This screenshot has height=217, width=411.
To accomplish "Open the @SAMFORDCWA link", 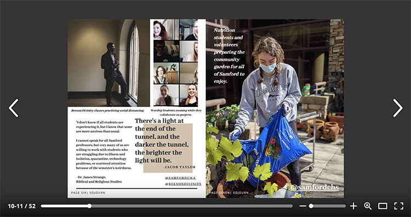I will click(180, 178).
